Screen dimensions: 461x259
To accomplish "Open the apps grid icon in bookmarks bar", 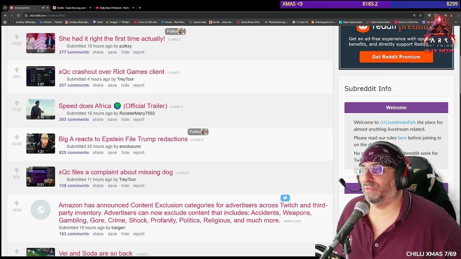I will [5, 22].
